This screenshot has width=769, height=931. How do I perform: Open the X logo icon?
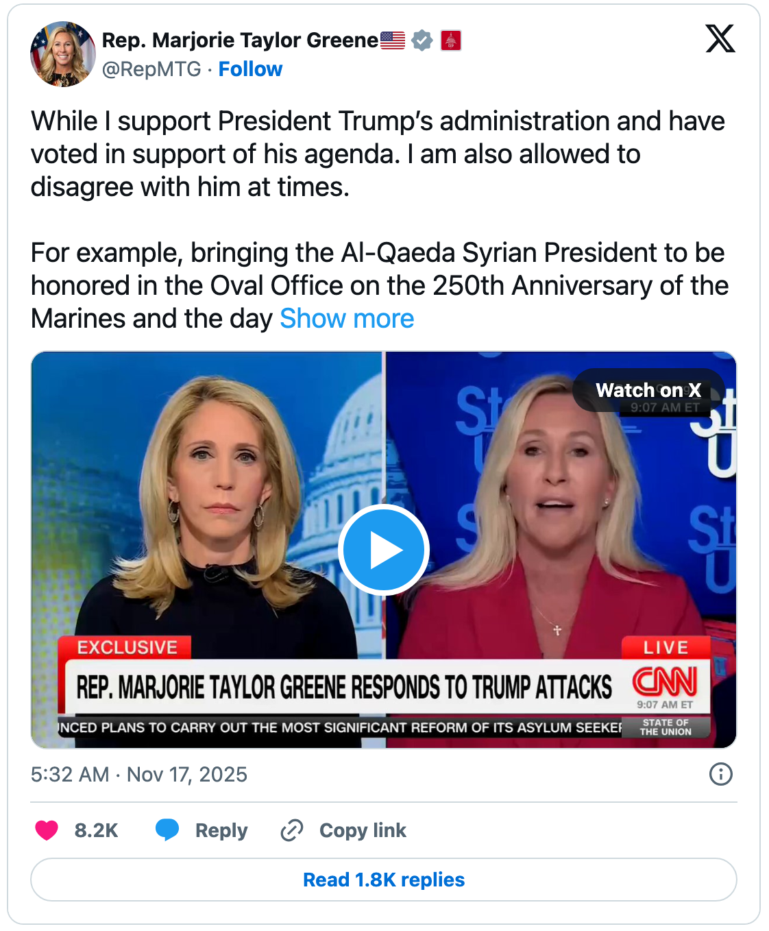pos(720,38)
